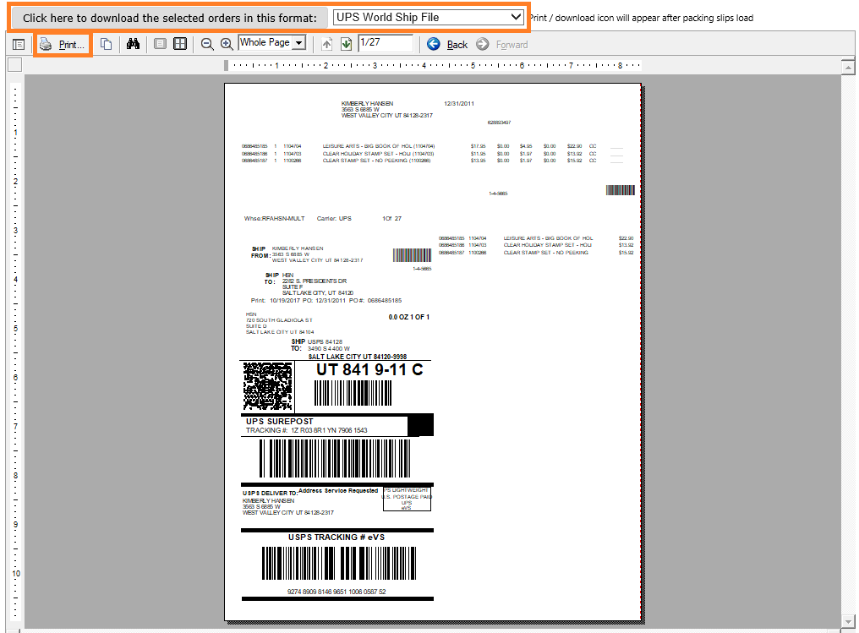
Task: Click the vertical scrollbar down arrow
Action: (x=848, y=622)
